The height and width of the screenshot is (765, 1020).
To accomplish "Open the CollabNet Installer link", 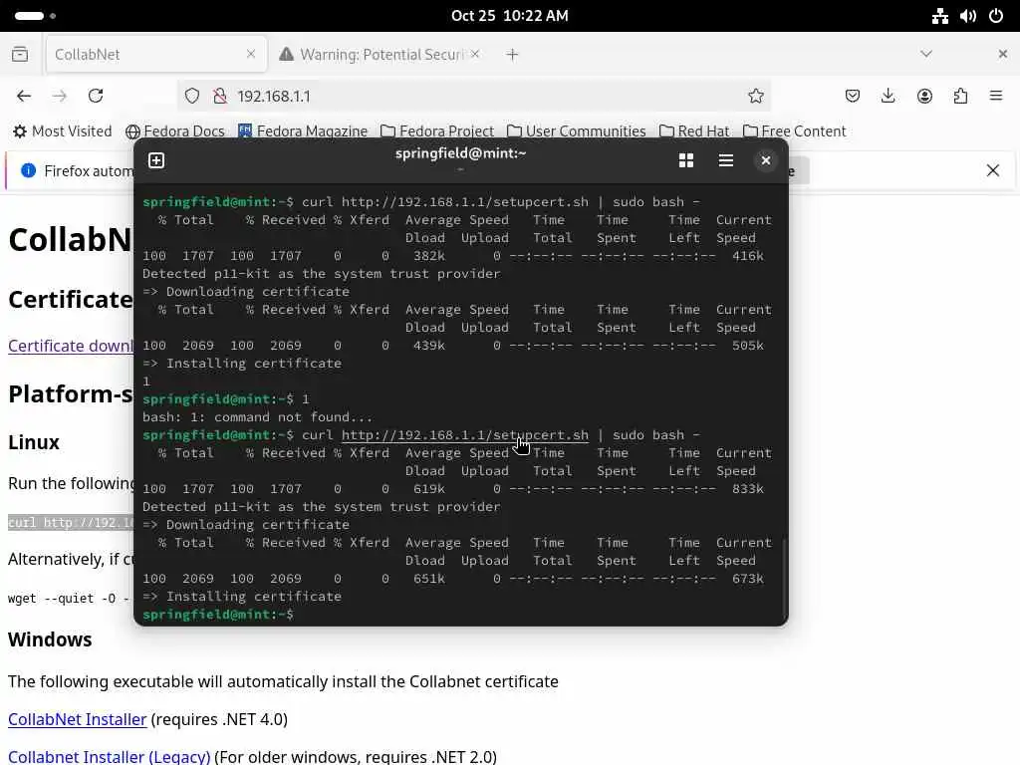I will [x=78, y=719].
